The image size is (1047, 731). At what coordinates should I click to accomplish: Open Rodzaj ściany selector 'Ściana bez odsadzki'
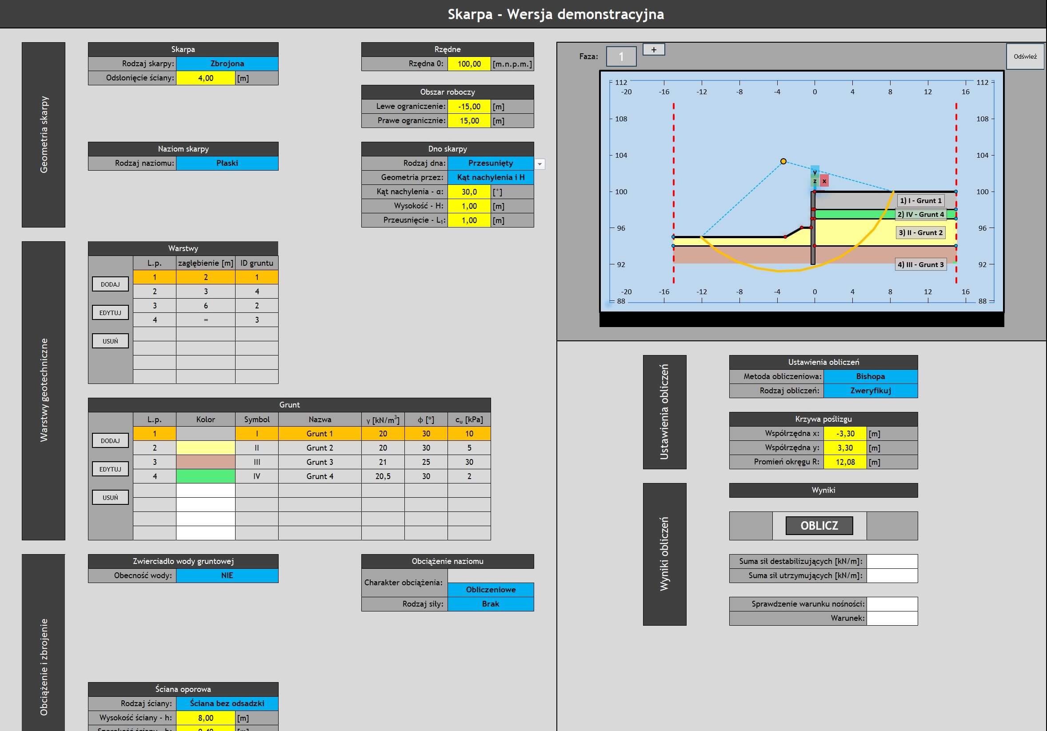(x=227, y=703)
